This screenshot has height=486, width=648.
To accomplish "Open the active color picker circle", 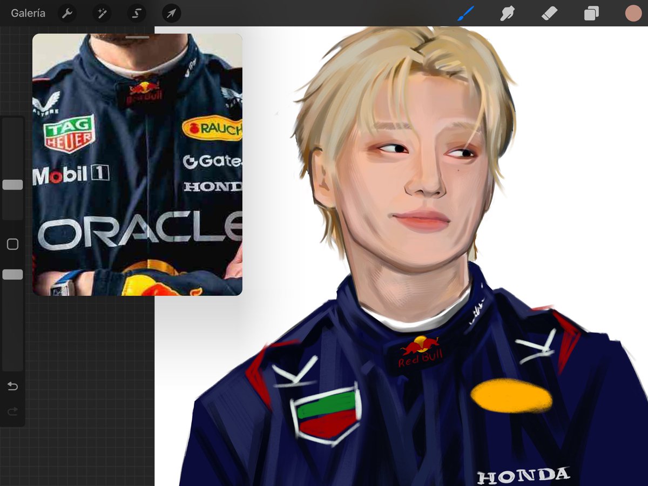I will coord(633,13).
